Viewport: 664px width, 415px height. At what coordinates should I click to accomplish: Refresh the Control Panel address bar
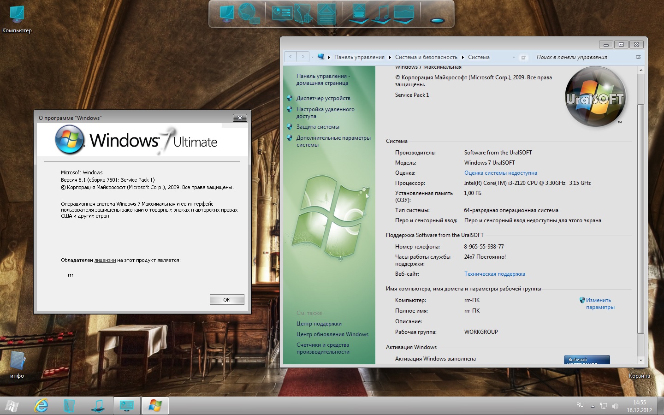(523, 57)
